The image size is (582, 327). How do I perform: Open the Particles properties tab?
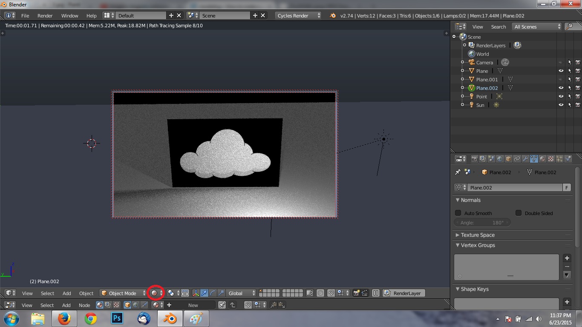click(x=559, y=159)
